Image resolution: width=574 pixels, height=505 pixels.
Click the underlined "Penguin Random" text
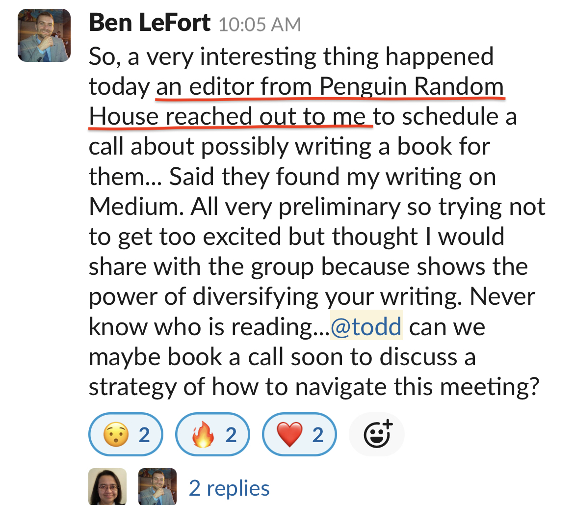pos(412,87)
